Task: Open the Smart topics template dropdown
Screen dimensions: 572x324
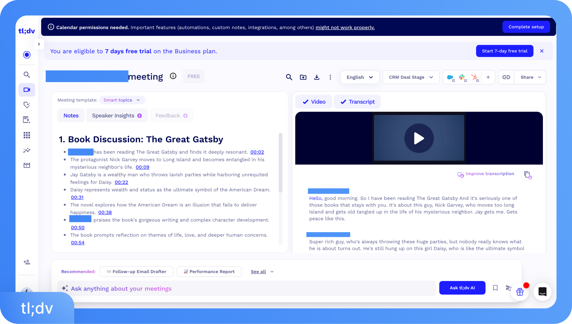Action: tap(122, 100)
